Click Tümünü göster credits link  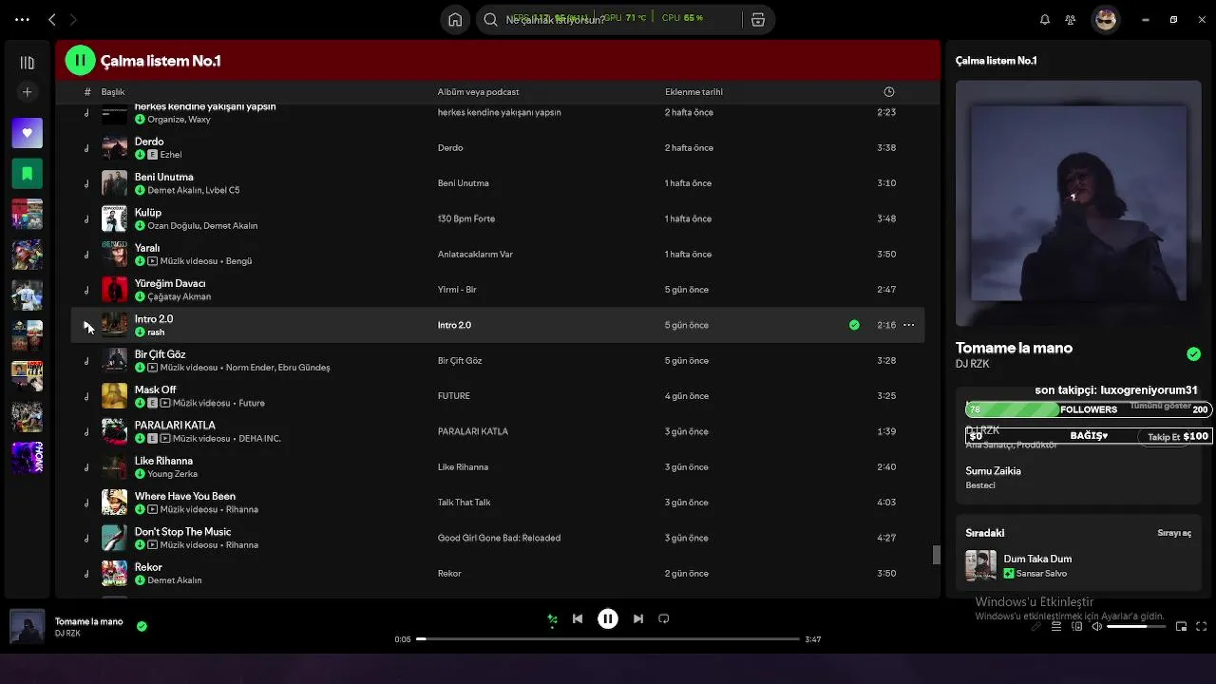coord(1160,406)
